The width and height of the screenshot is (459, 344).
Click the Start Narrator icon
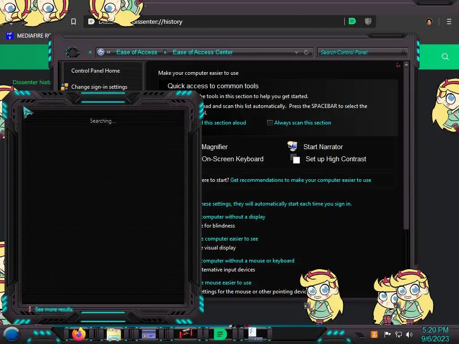click(292, 146)
